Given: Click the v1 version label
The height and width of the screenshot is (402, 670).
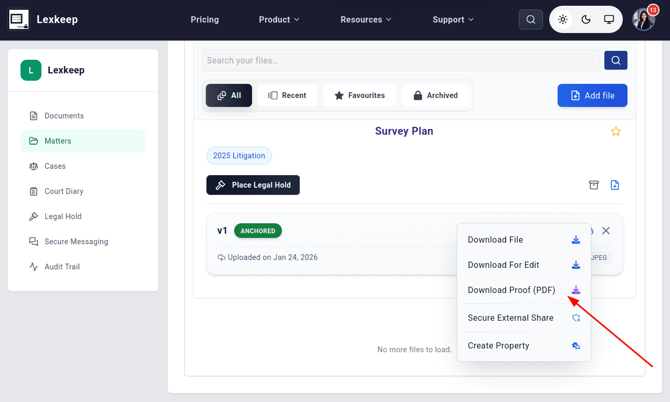Looking at the screenshot, I should (x=222, y=231).
